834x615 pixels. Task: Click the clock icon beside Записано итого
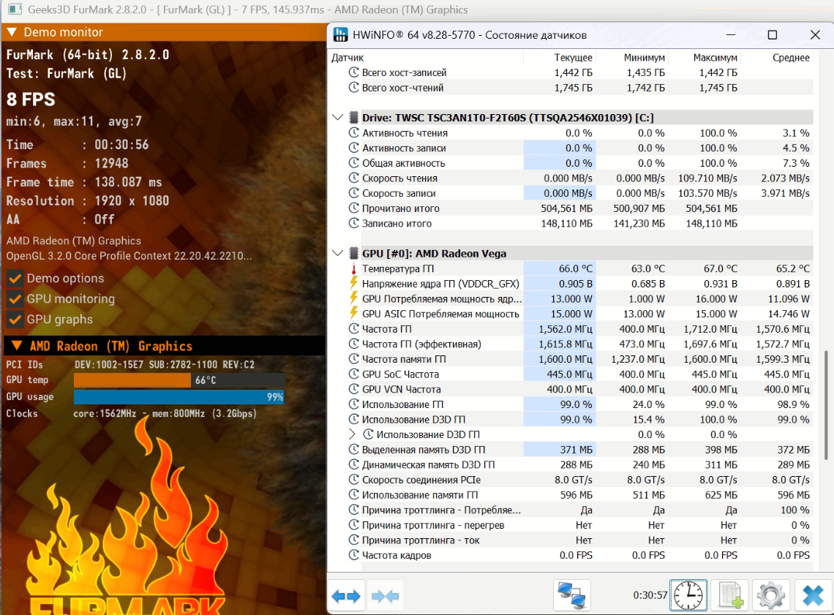tap(353, 223)
